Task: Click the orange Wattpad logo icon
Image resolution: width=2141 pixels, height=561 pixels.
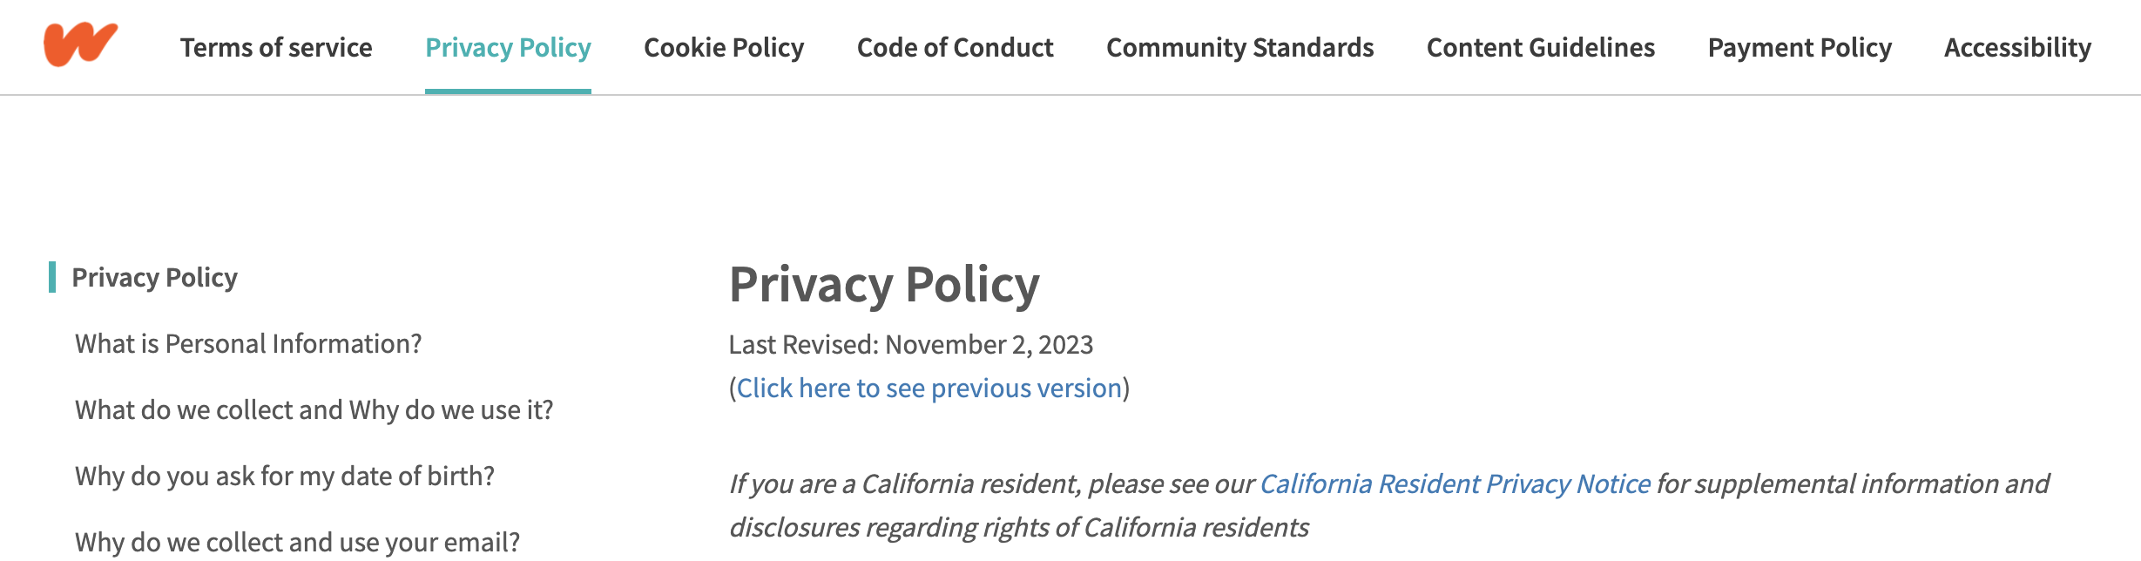Action: (80, 44)
